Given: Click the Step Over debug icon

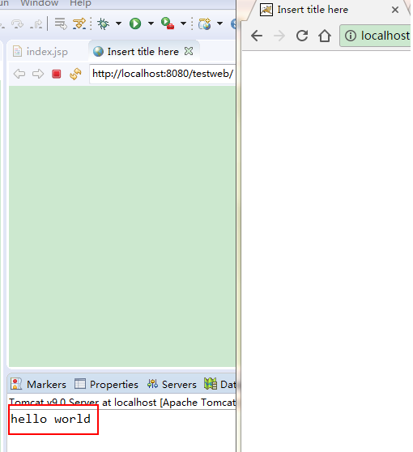Looking at the screenshot, I should [x=17, y=24].
